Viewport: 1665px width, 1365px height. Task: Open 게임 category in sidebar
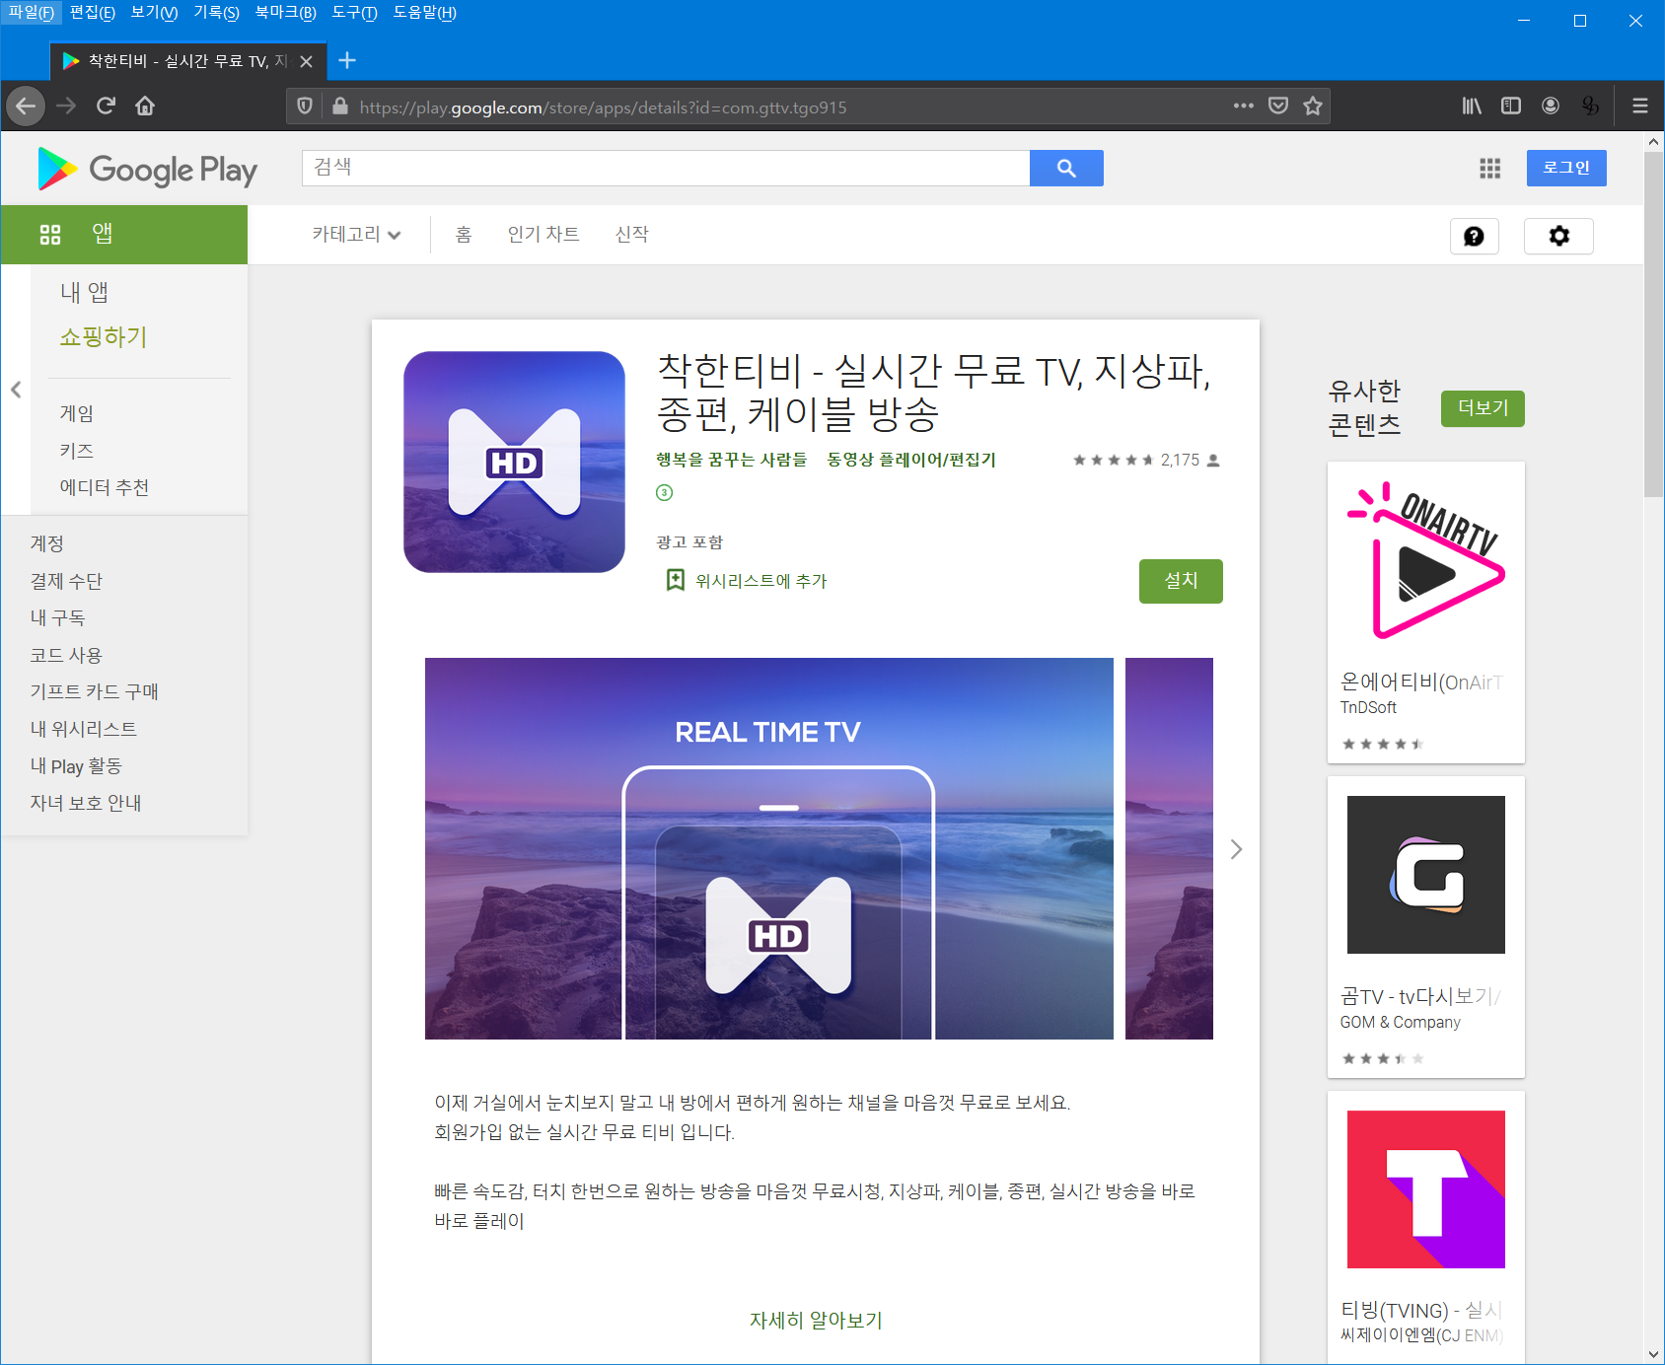click(77, 413)
